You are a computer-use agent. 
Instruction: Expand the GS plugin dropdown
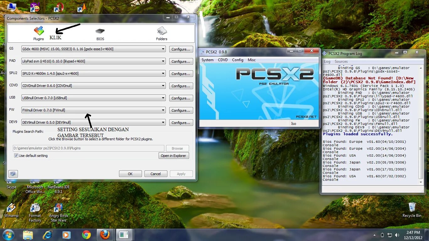coord(163,49)
